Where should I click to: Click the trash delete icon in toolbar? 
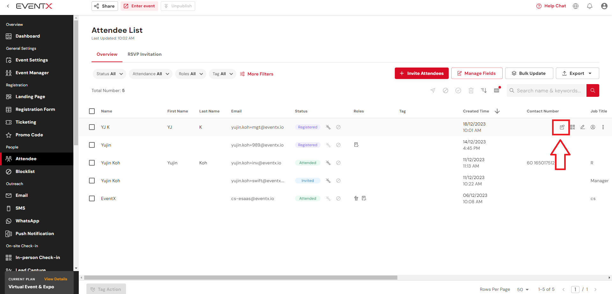coord(471,90)
